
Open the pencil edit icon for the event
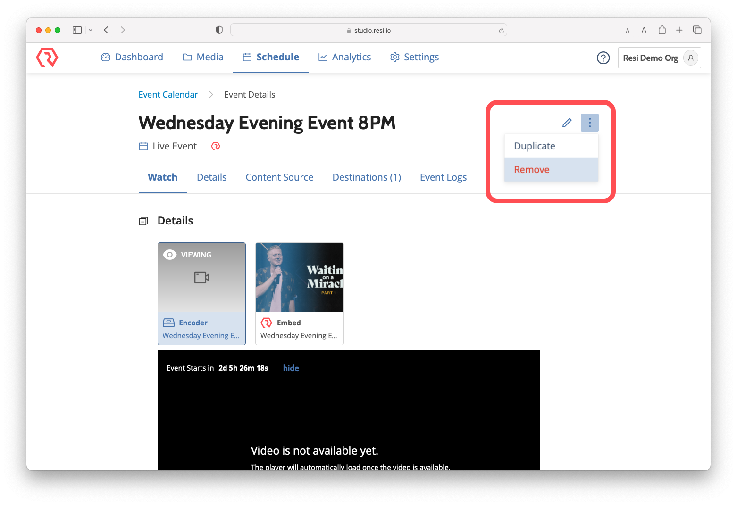(567, 122)
